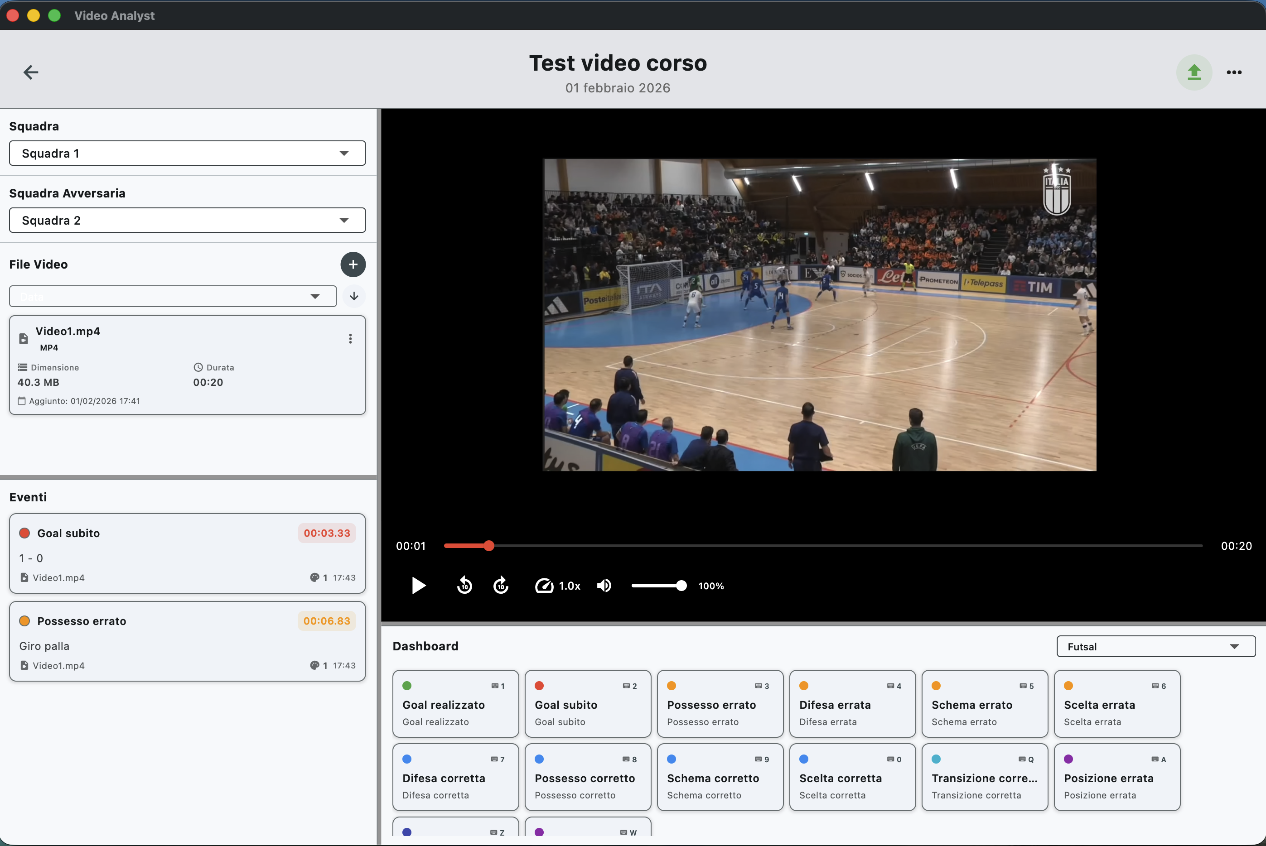Play the video
This screenshot has width=1266, height=846.
click(418, 586)
